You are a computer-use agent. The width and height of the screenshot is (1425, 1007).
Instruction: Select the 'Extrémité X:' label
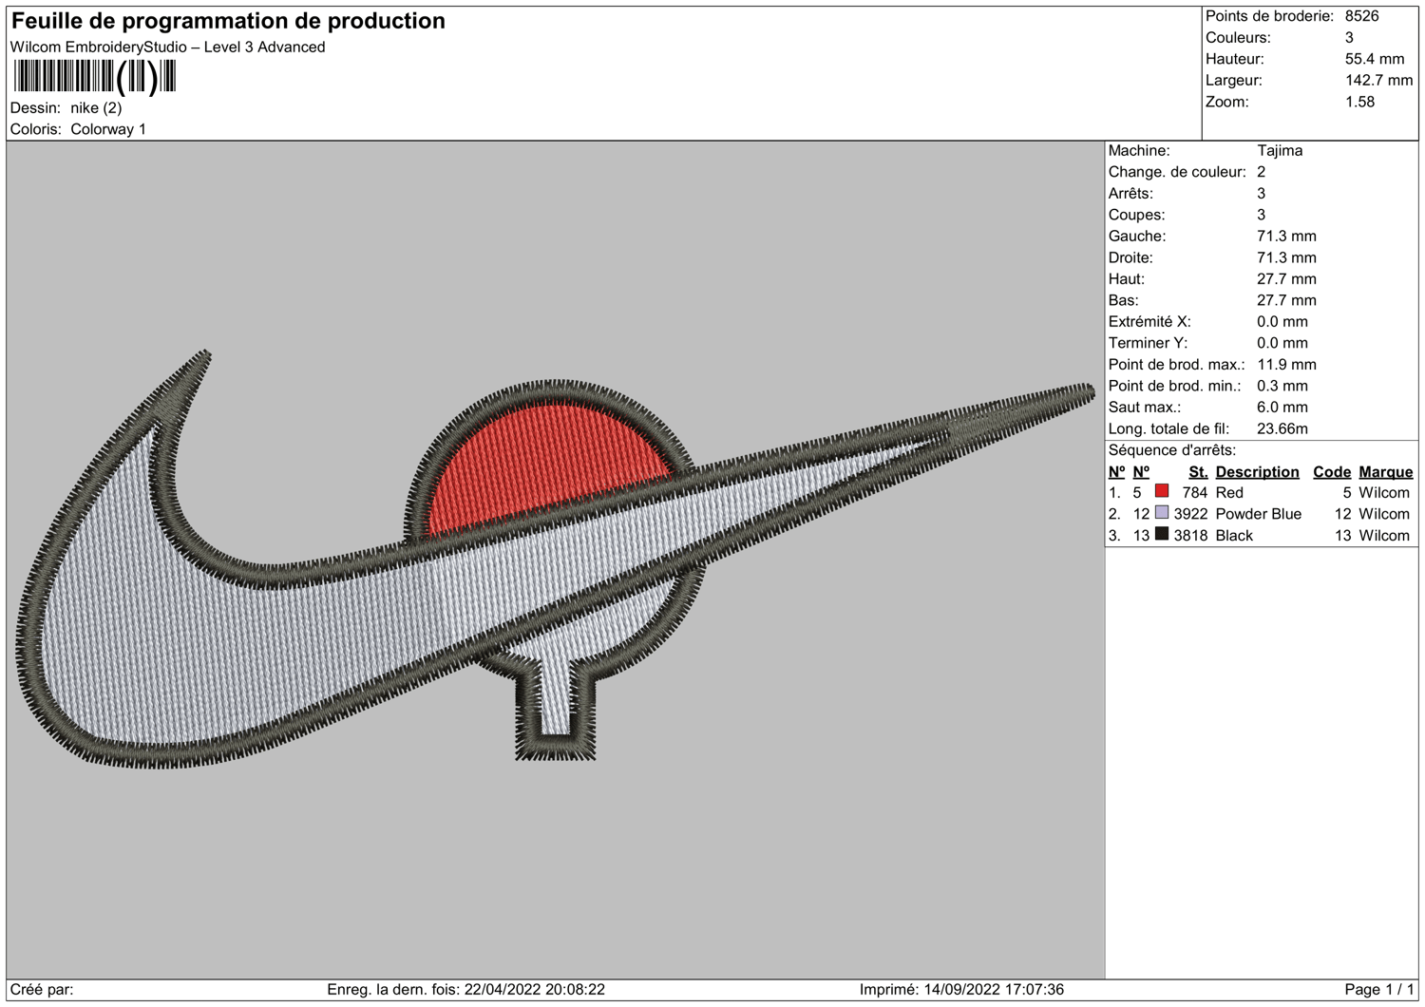(x=1149, y=321)
